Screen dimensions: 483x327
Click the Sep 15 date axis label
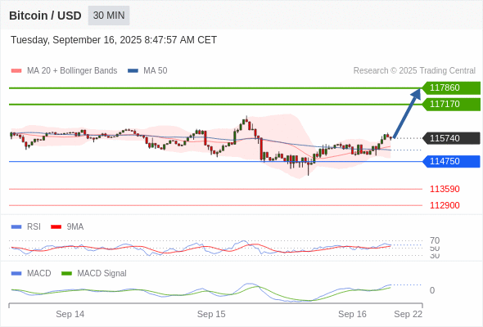(x=211, y=314)
